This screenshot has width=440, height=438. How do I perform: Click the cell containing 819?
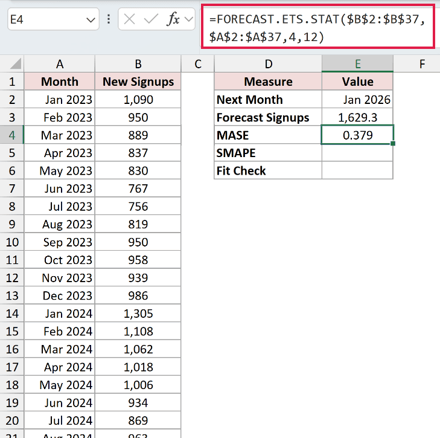click(x=138, y=224)
